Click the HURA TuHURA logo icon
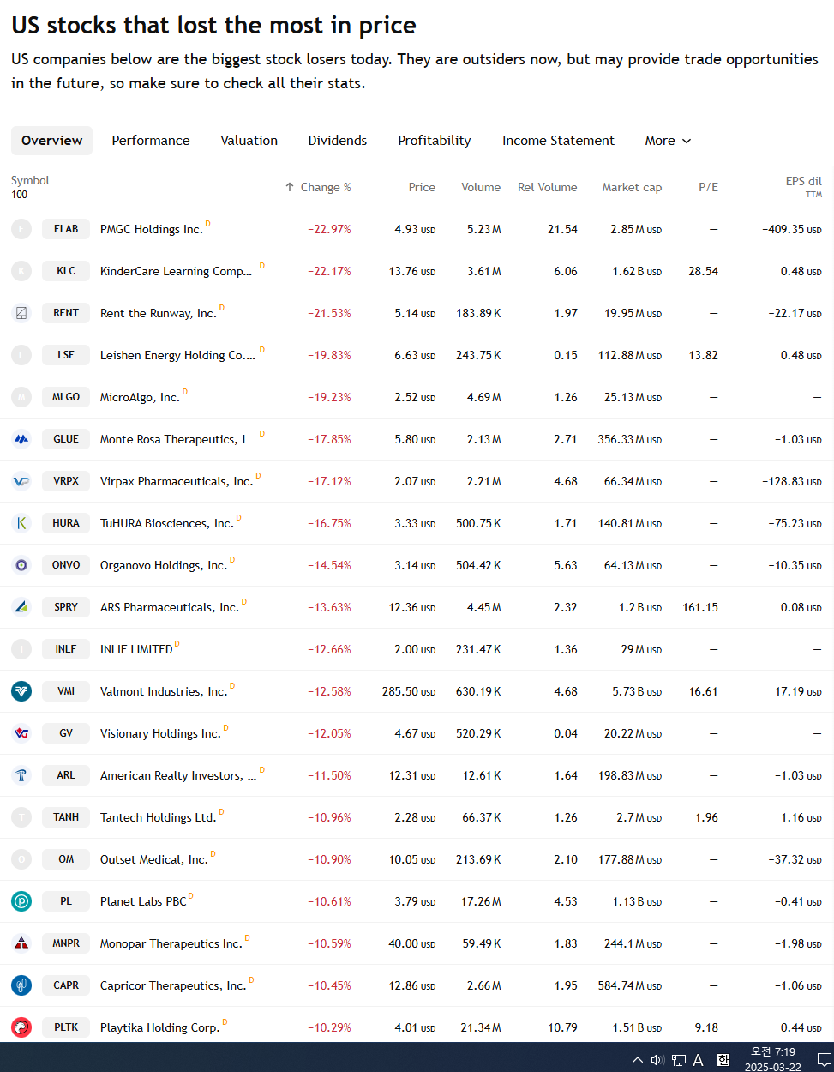 [21, 523]
